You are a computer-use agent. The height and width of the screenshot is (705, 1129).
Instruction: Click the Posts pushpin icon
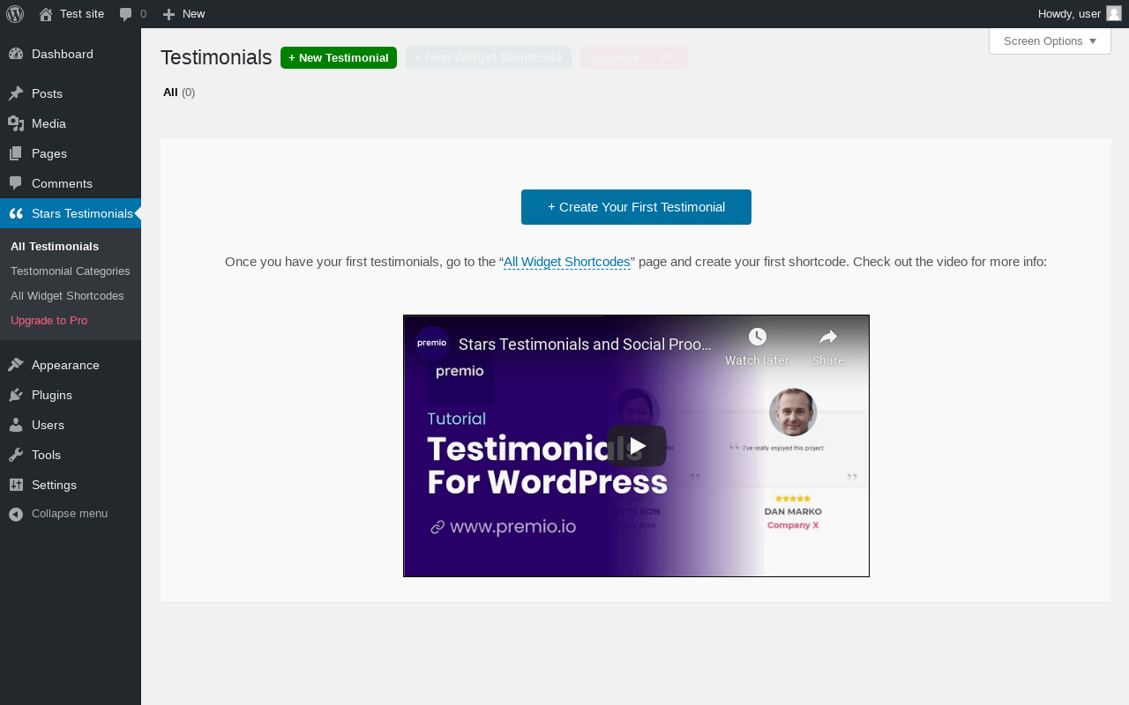point(16,93)
